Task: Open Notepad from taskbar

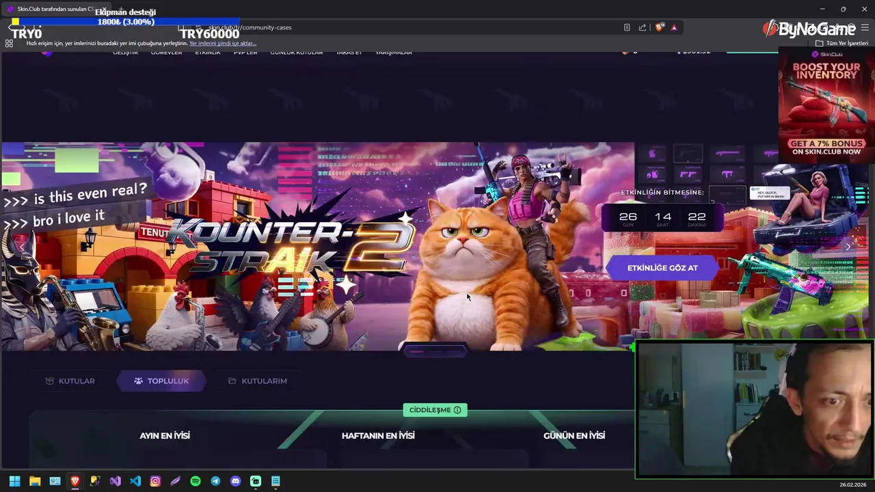Action: pos(275,481)
